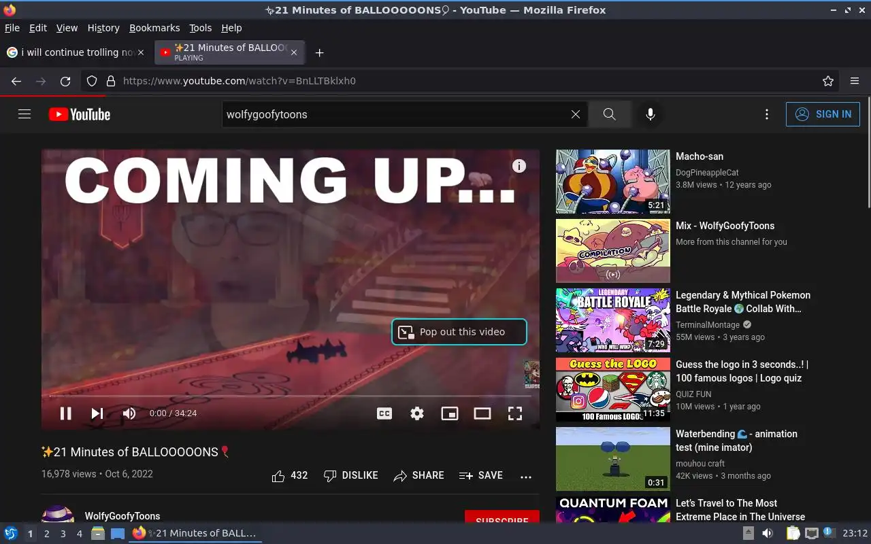
Task: Open the Waterbending animation test title
Action: (736, 441)
